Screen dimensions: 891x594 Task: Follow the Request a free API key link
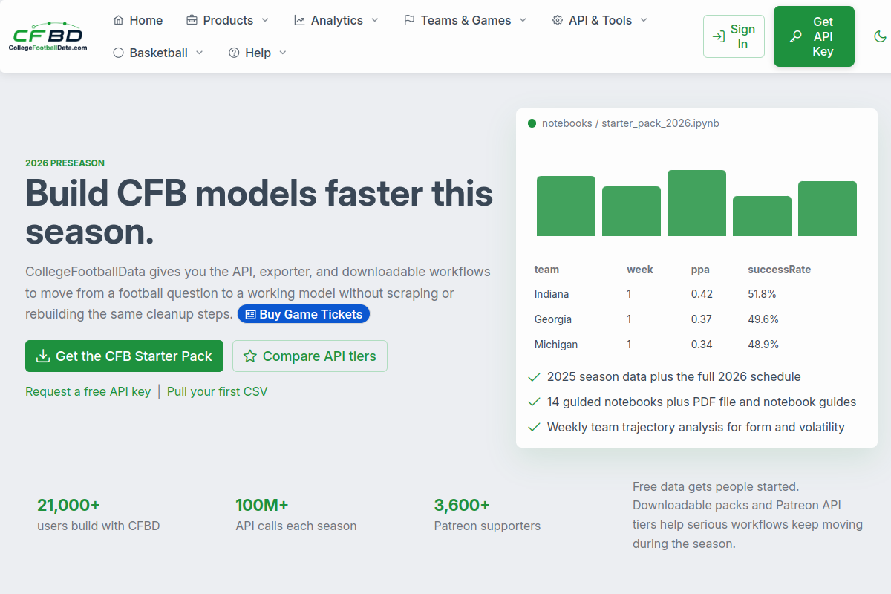(88, 391)
